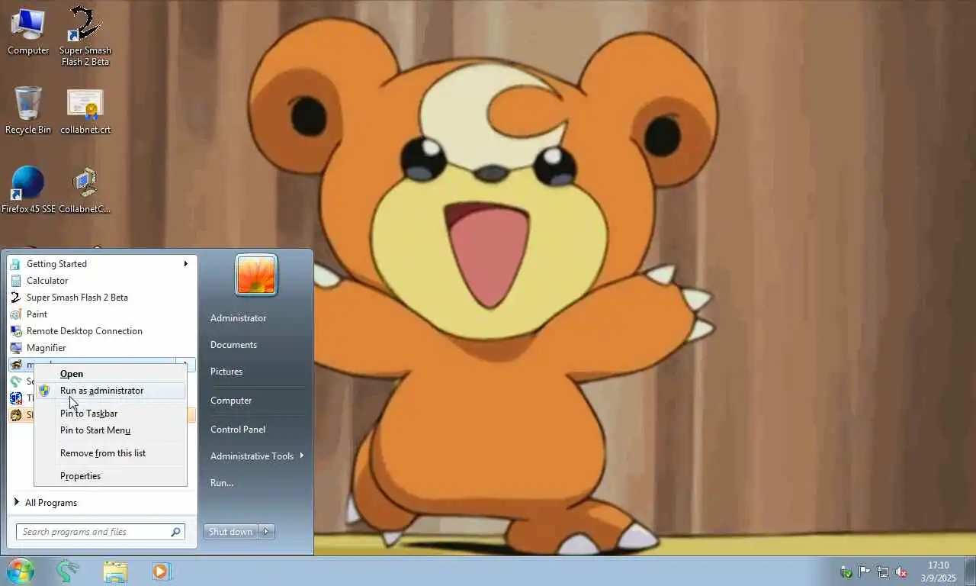Select the Recycle Bin desktop icon
Screen dimensions: 976x586
[x=27, y=111]
